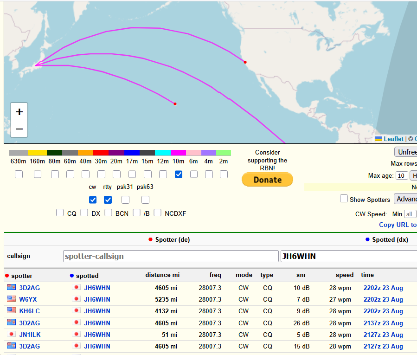
Task: Click the Japan flag icon beside JN1ILK
Action: pos(11,334)
